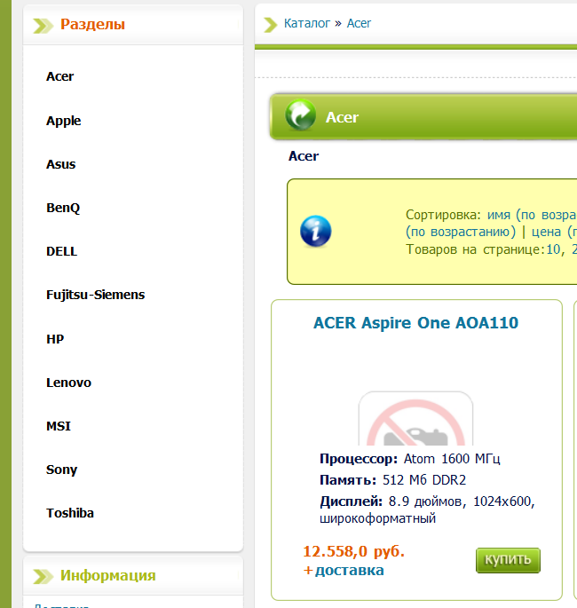Screen dimensions: 577x608
Task: Click the Память: 512 Мб DDR2 line
Action: (x=392, y=480)
